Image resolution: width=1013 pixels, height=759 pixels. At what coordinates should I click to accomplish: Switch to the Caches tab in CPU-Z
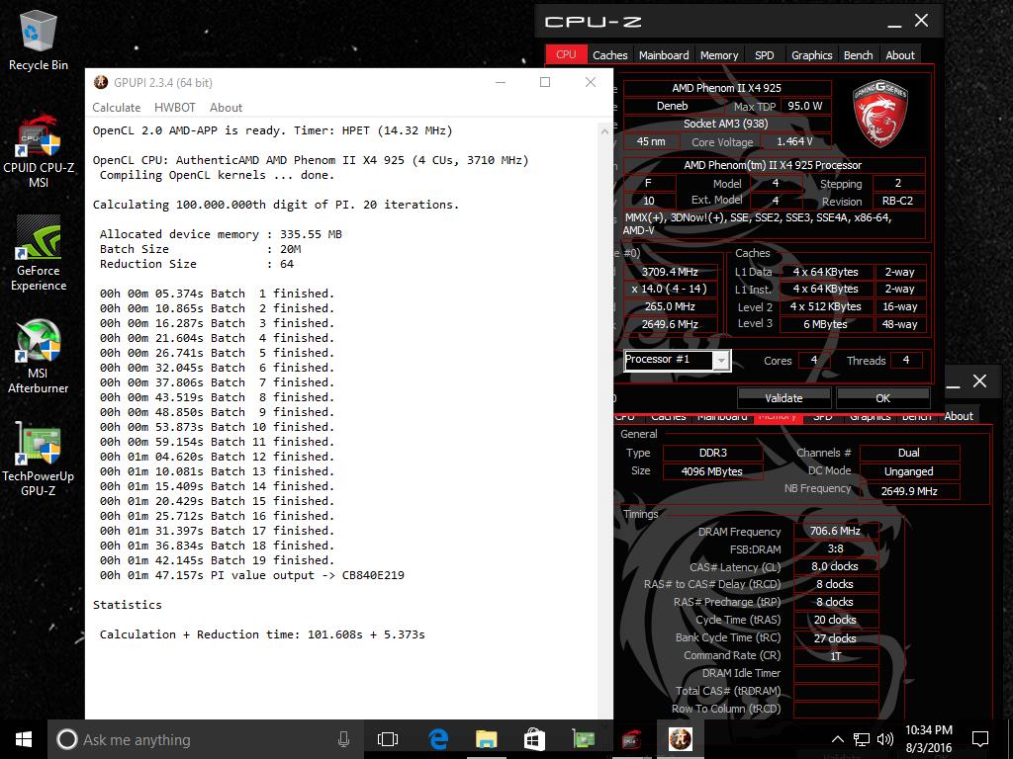609,55
